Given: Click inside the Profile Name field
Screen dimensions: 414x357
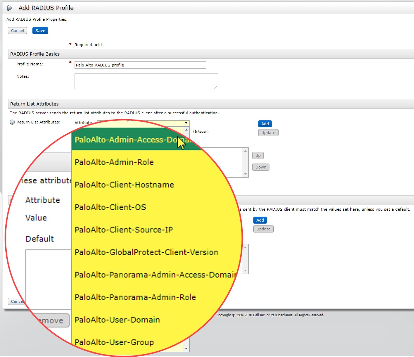Looking at the screenshot, I should 140,65.
